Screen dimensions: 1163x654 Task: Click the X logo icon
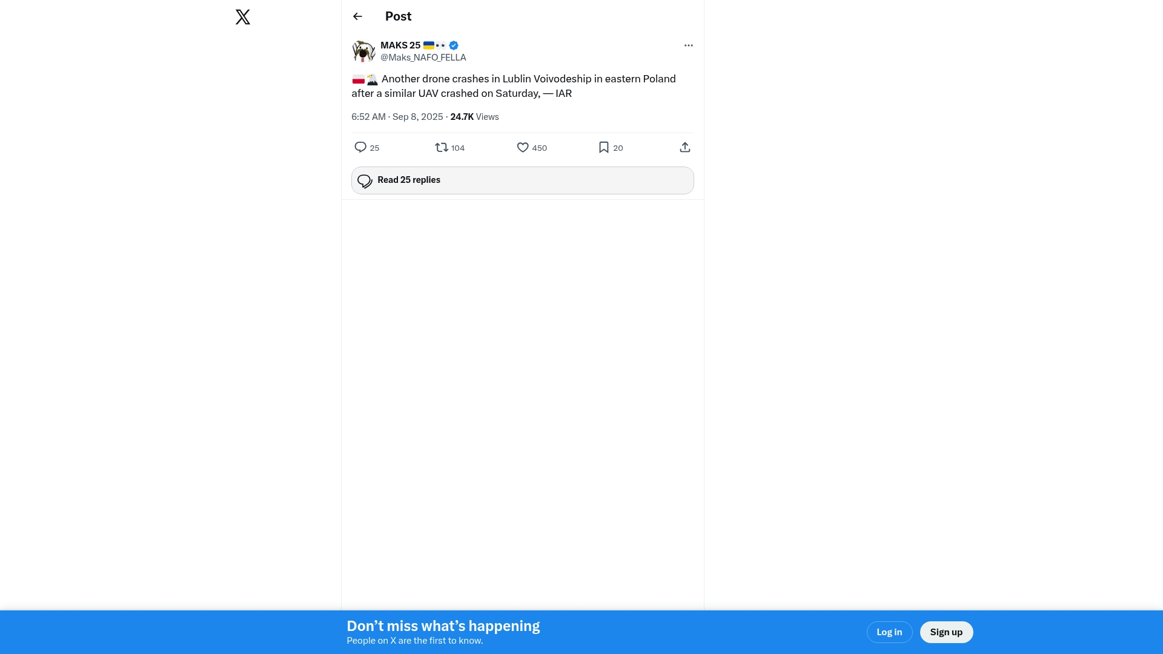tap(242, 17)
